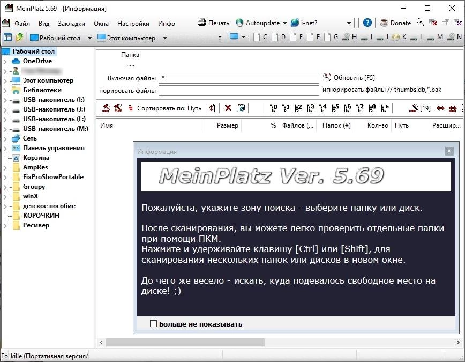The width and height of the screenshot is (465, 362).
Task: Click the Печать printer icon
Action: pos(202,23)
